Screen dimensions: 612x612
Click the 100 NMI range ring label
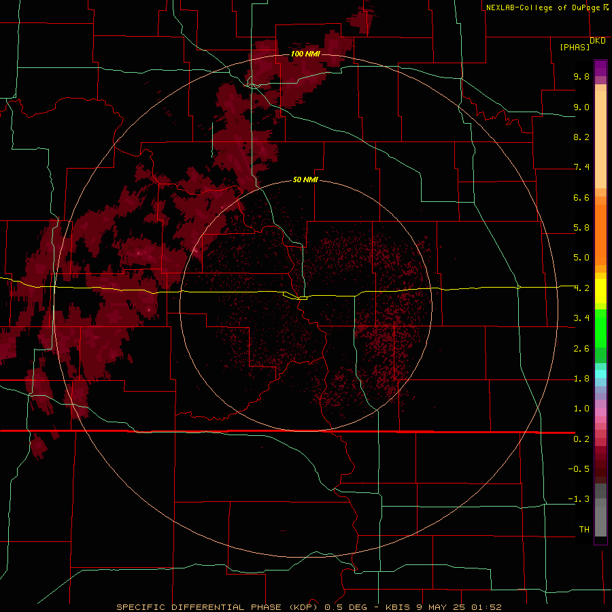(305, 54)
